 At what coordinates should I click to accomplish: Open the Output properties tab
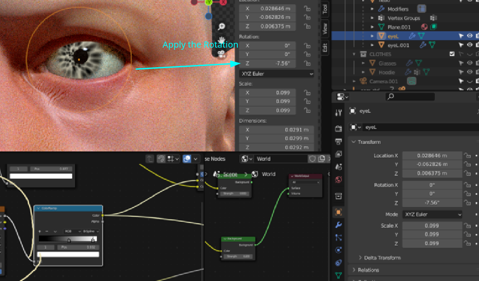pyautogui.click(x=338, y=142)
